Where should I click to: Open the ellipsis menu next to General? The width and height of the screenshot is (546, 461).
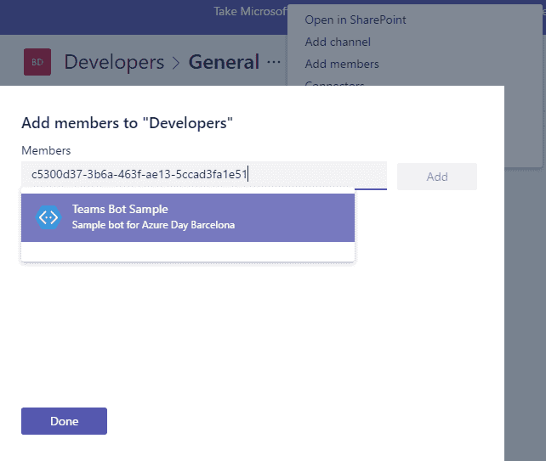tap(274, 62)
